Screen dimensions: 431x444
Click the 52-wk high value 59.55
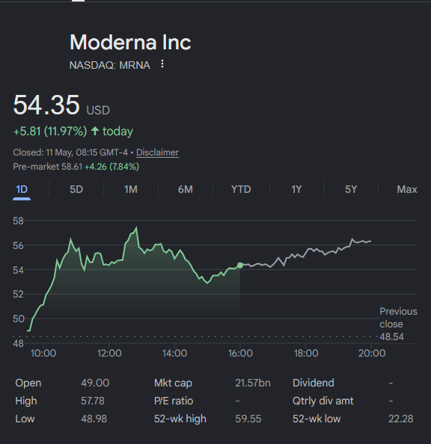(248, 419)
